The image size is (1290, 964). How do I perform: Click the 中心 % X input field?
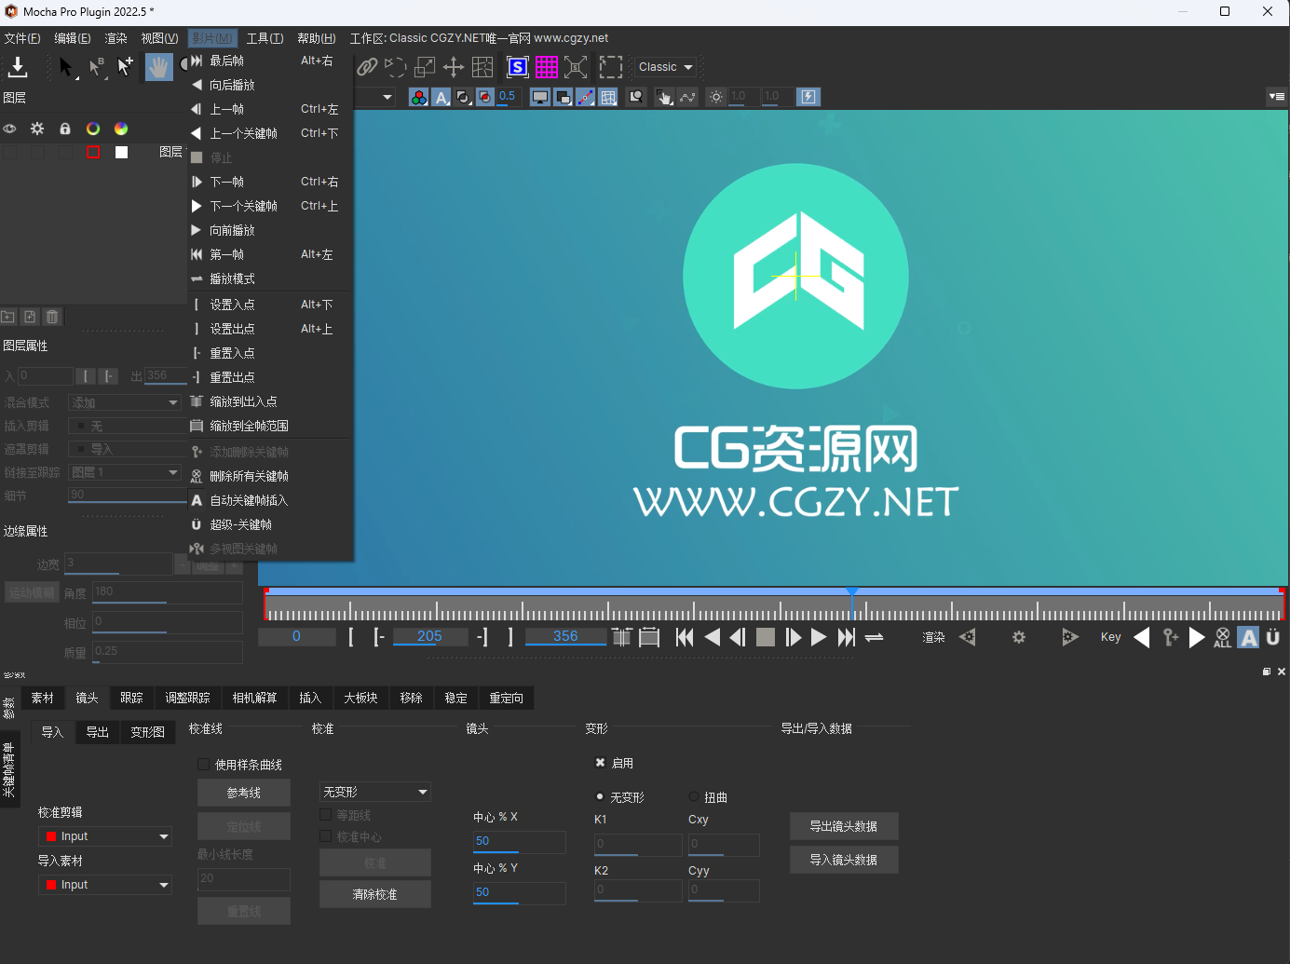coord(519,841)
